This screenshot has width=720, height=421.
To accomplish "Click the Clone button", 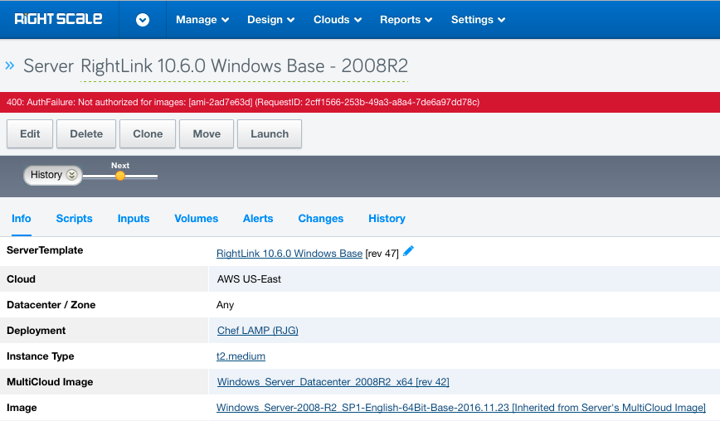I will pyautogui.click(x=148, y=134).
